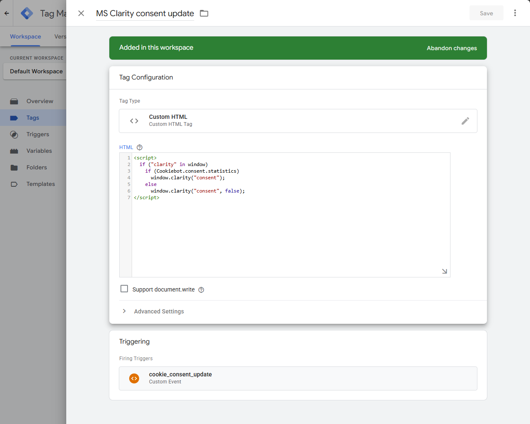Open Folders in the sidebar
Viewport: 530px width, 424px height.
(x=36, y=167)
